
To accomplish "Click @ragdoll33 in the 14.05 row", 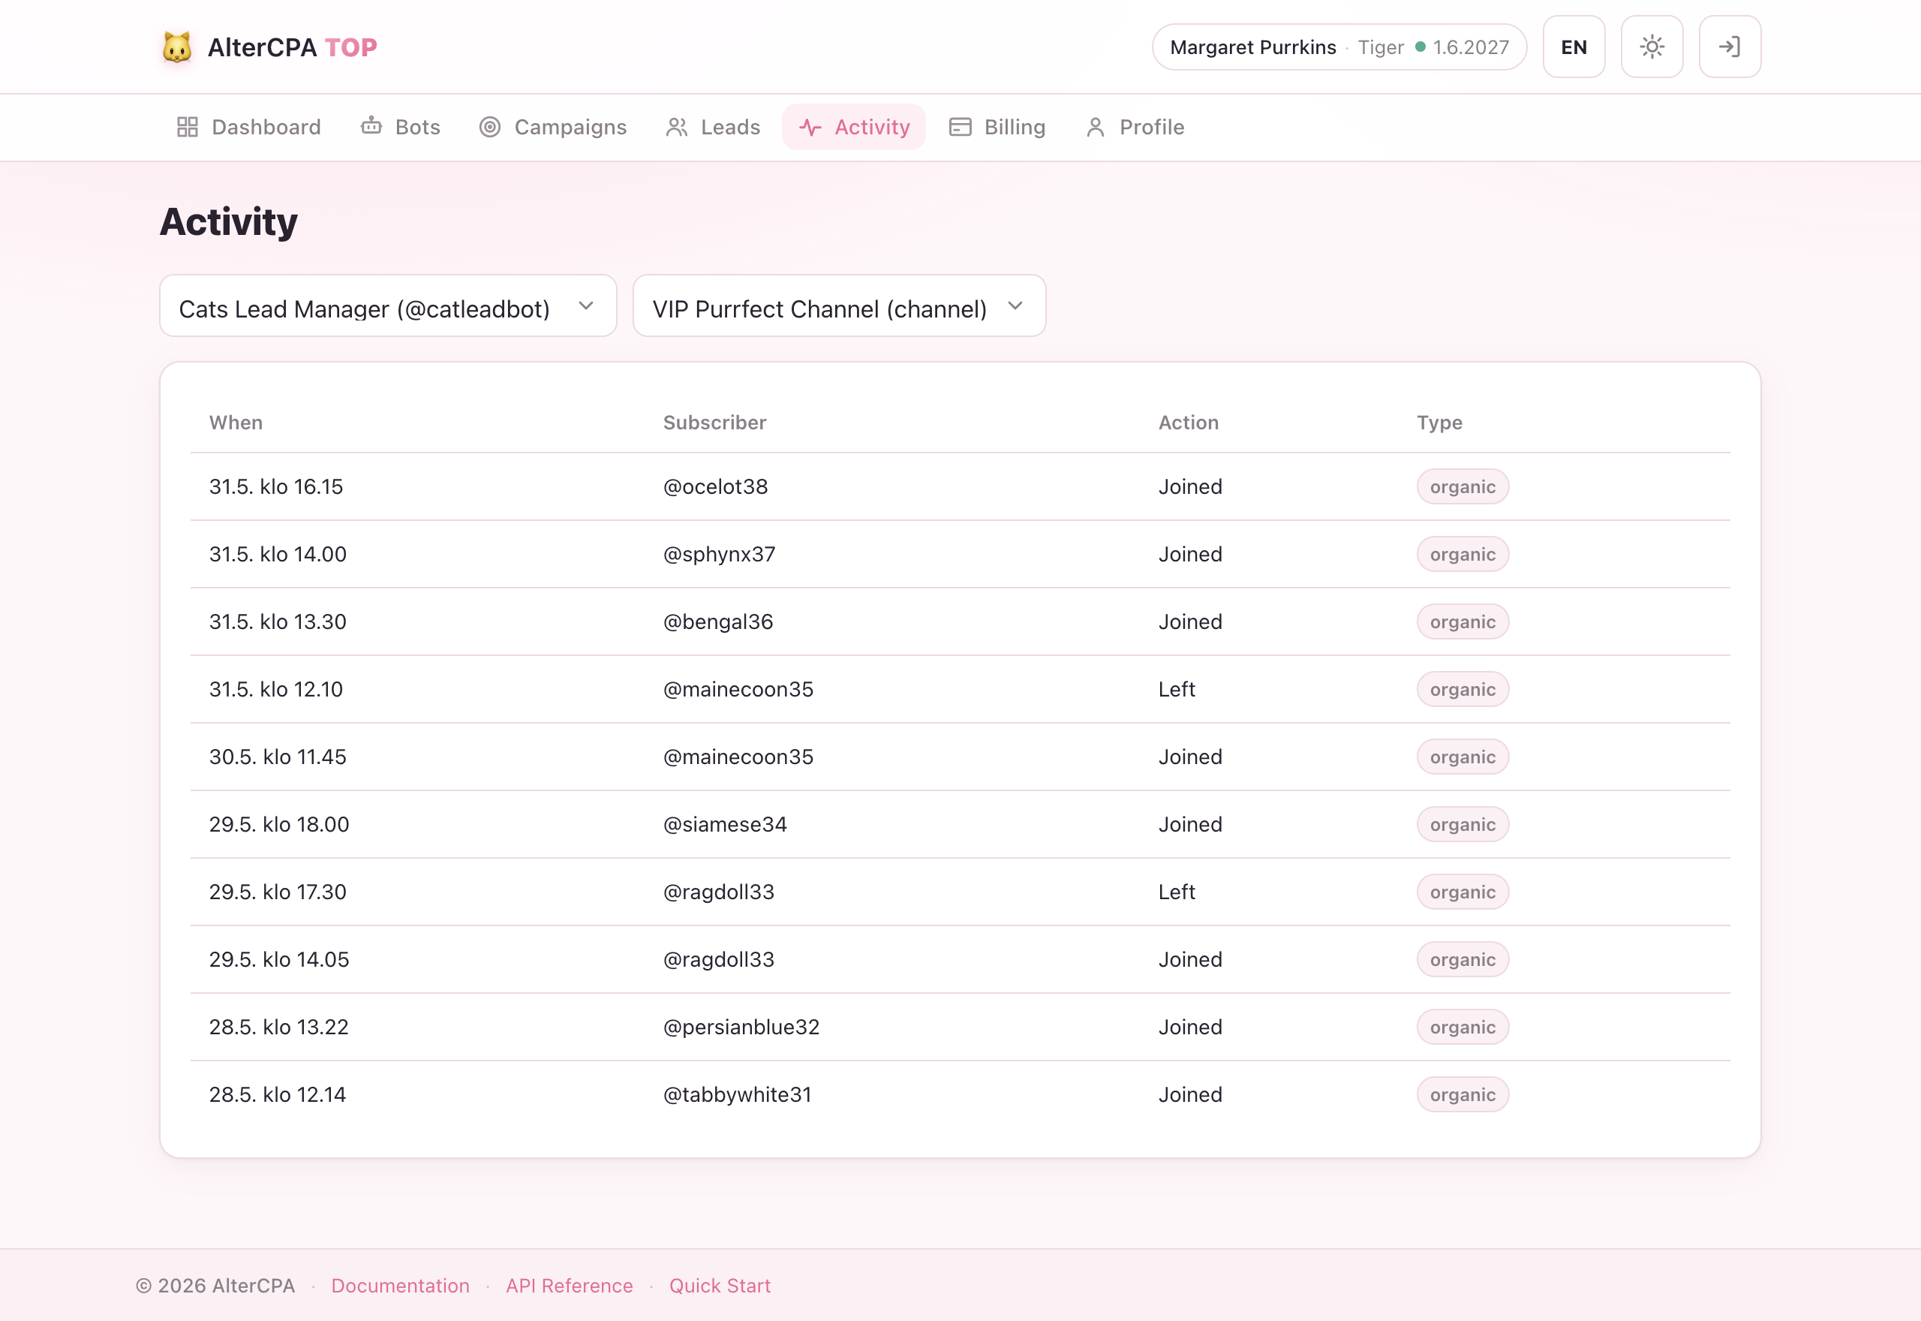I will 719,959.
